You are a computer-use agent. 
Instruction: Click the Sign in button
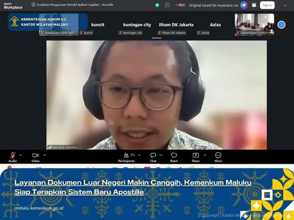tap(267, 5)
